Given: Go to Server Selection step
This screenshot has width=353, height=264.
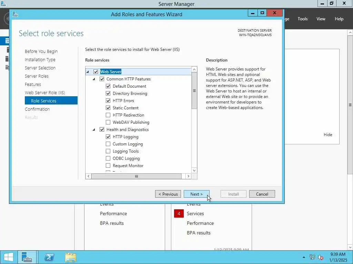Looking at the screenshot, I should 40,68.
